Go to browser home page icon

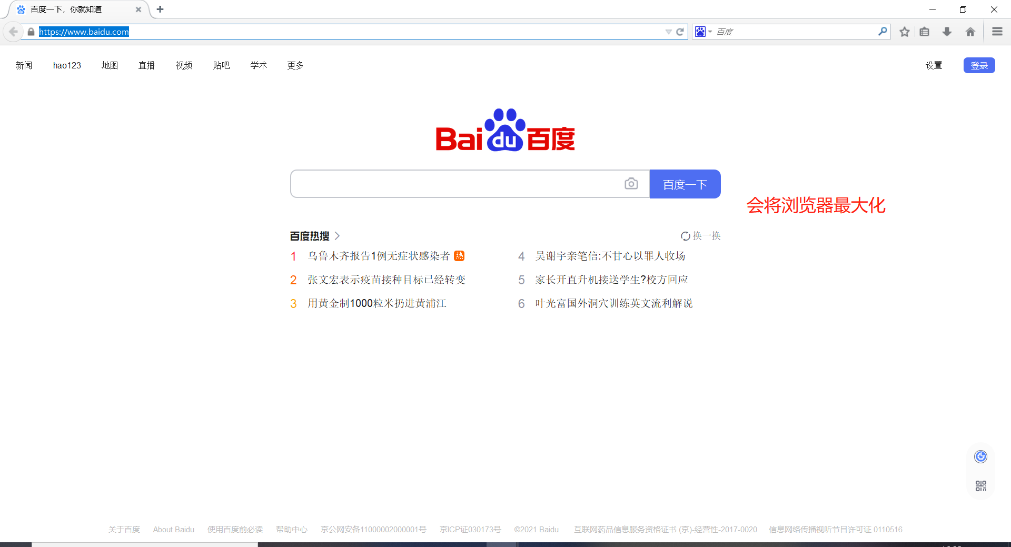tap(970, 32)
